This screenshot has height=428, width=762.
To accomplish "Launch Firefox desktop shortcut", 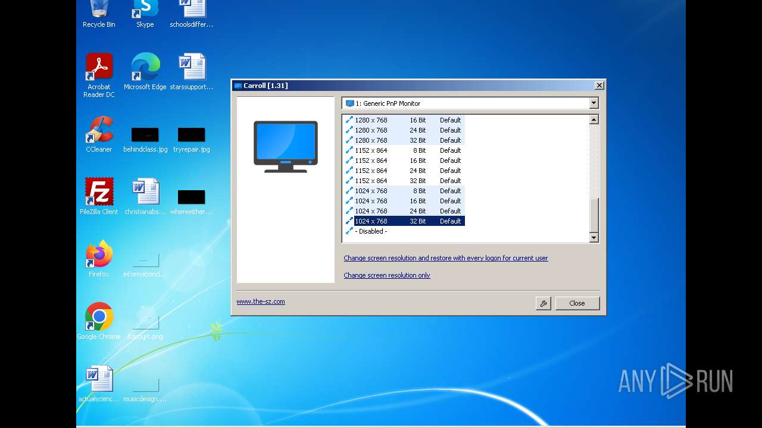I will point(99,259).
